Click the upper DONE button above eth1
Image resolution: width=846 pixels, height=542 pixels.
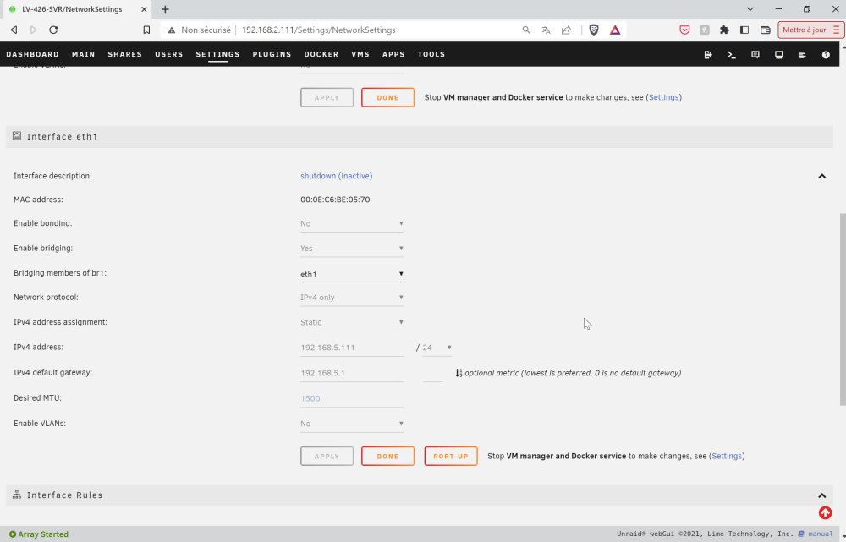(x=388, y=97)
